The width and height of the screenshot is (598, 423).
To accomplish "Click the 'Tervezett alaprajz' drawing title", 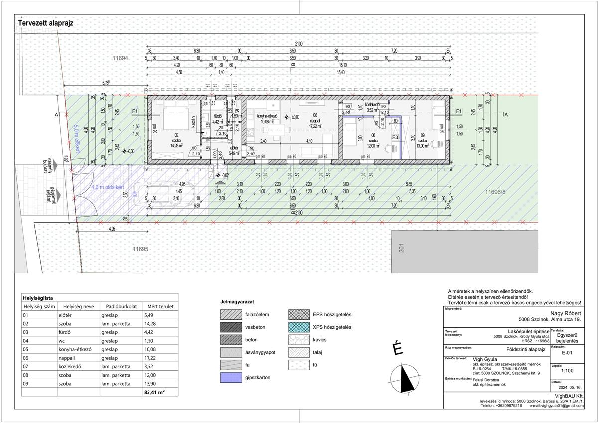I will (46, 22).
